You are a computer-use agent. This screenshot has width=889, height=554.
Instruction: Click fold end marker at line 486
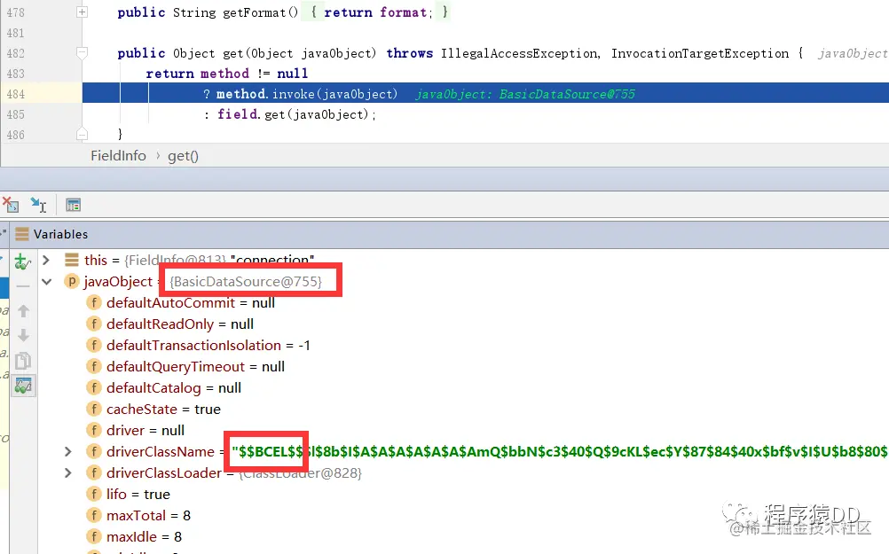coord(83,134)
